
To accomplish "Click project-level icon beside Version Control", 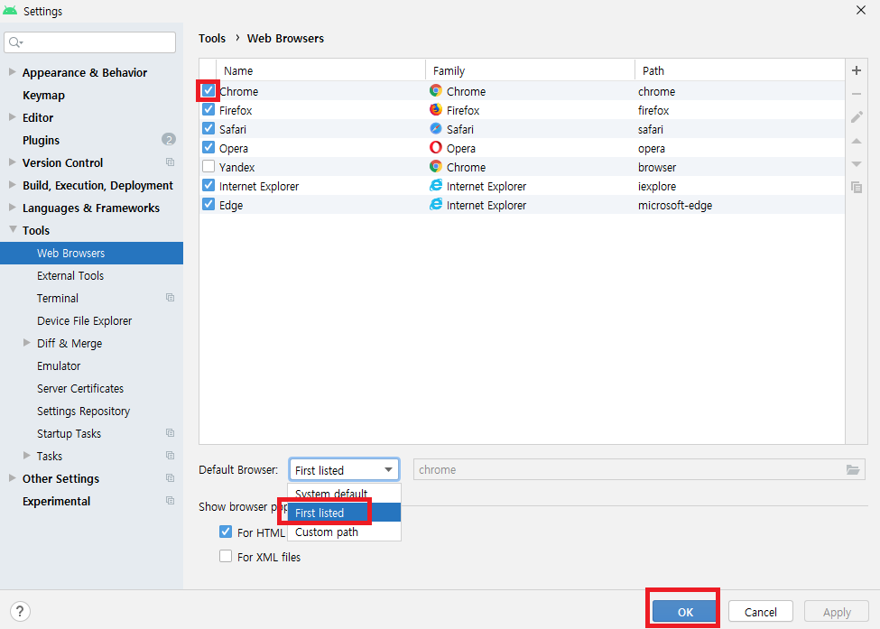I will point(170,162).
